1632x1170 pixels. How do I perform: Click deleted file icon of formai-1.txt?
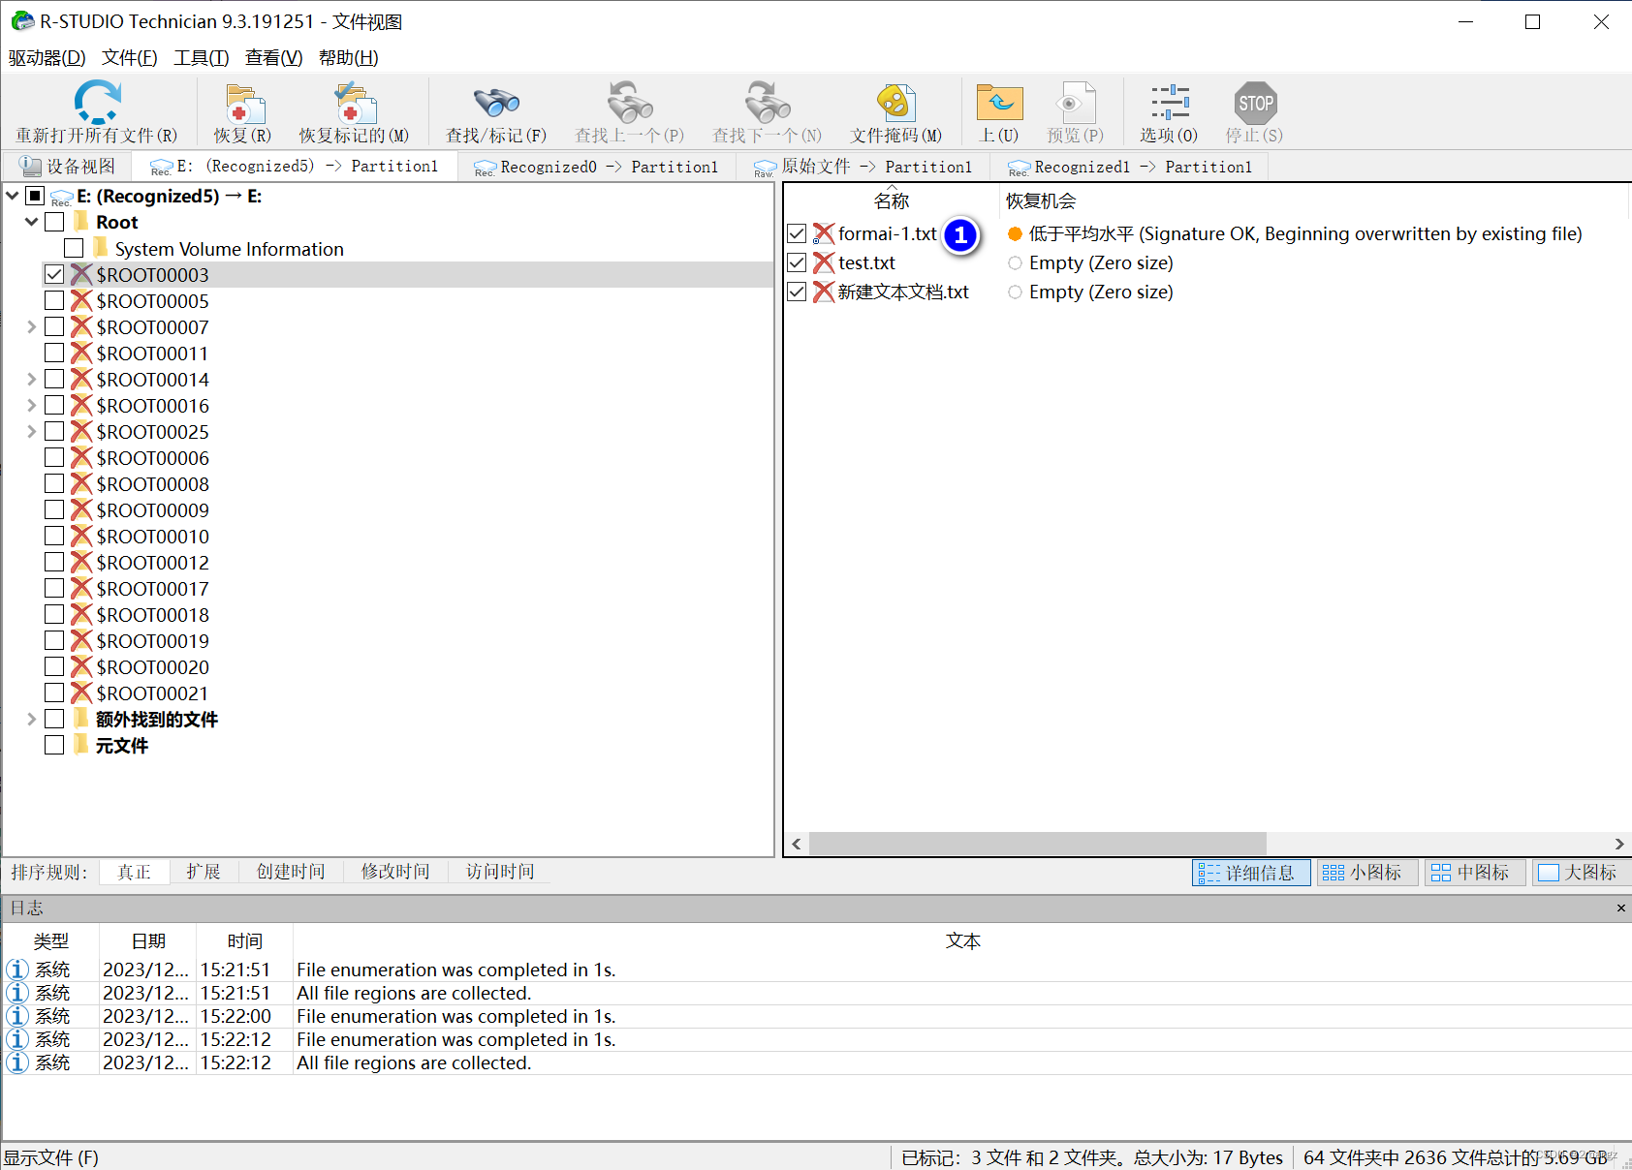pyautogui.click(x=824, y=233)
